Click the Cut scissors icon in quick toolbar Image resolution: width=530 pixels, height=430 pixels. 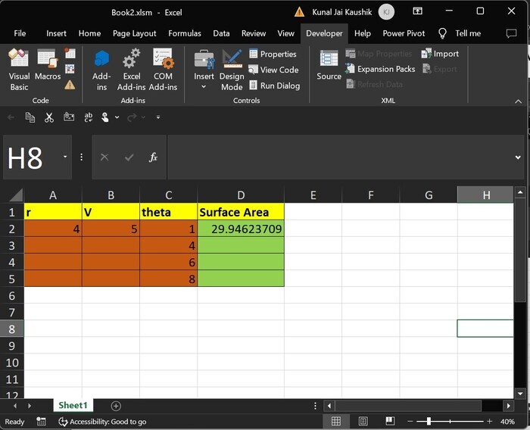(x=49, y=117)
